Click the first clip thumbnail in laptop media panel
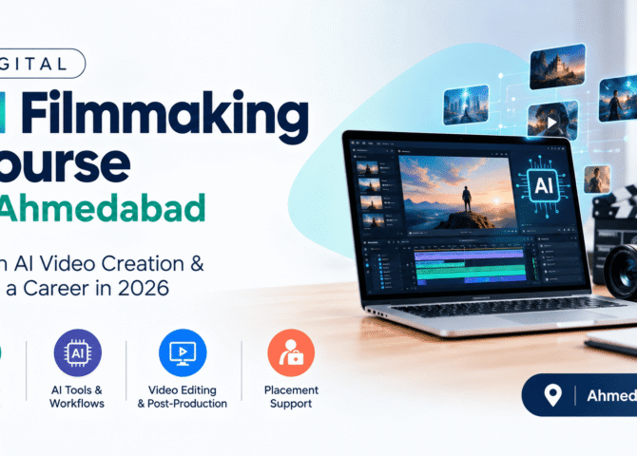The width and height of the screenshot is (637, 456). pos(367,168)
